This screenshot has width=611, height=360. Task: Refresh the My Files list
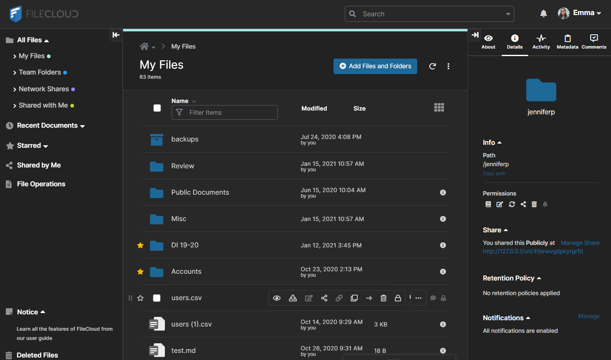(433, 66)
